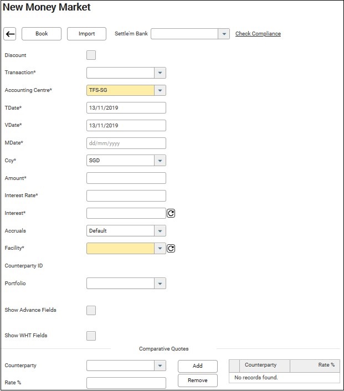Click the Book button
This screenshot has height=391, width=344.
click(x=42, y=34)
